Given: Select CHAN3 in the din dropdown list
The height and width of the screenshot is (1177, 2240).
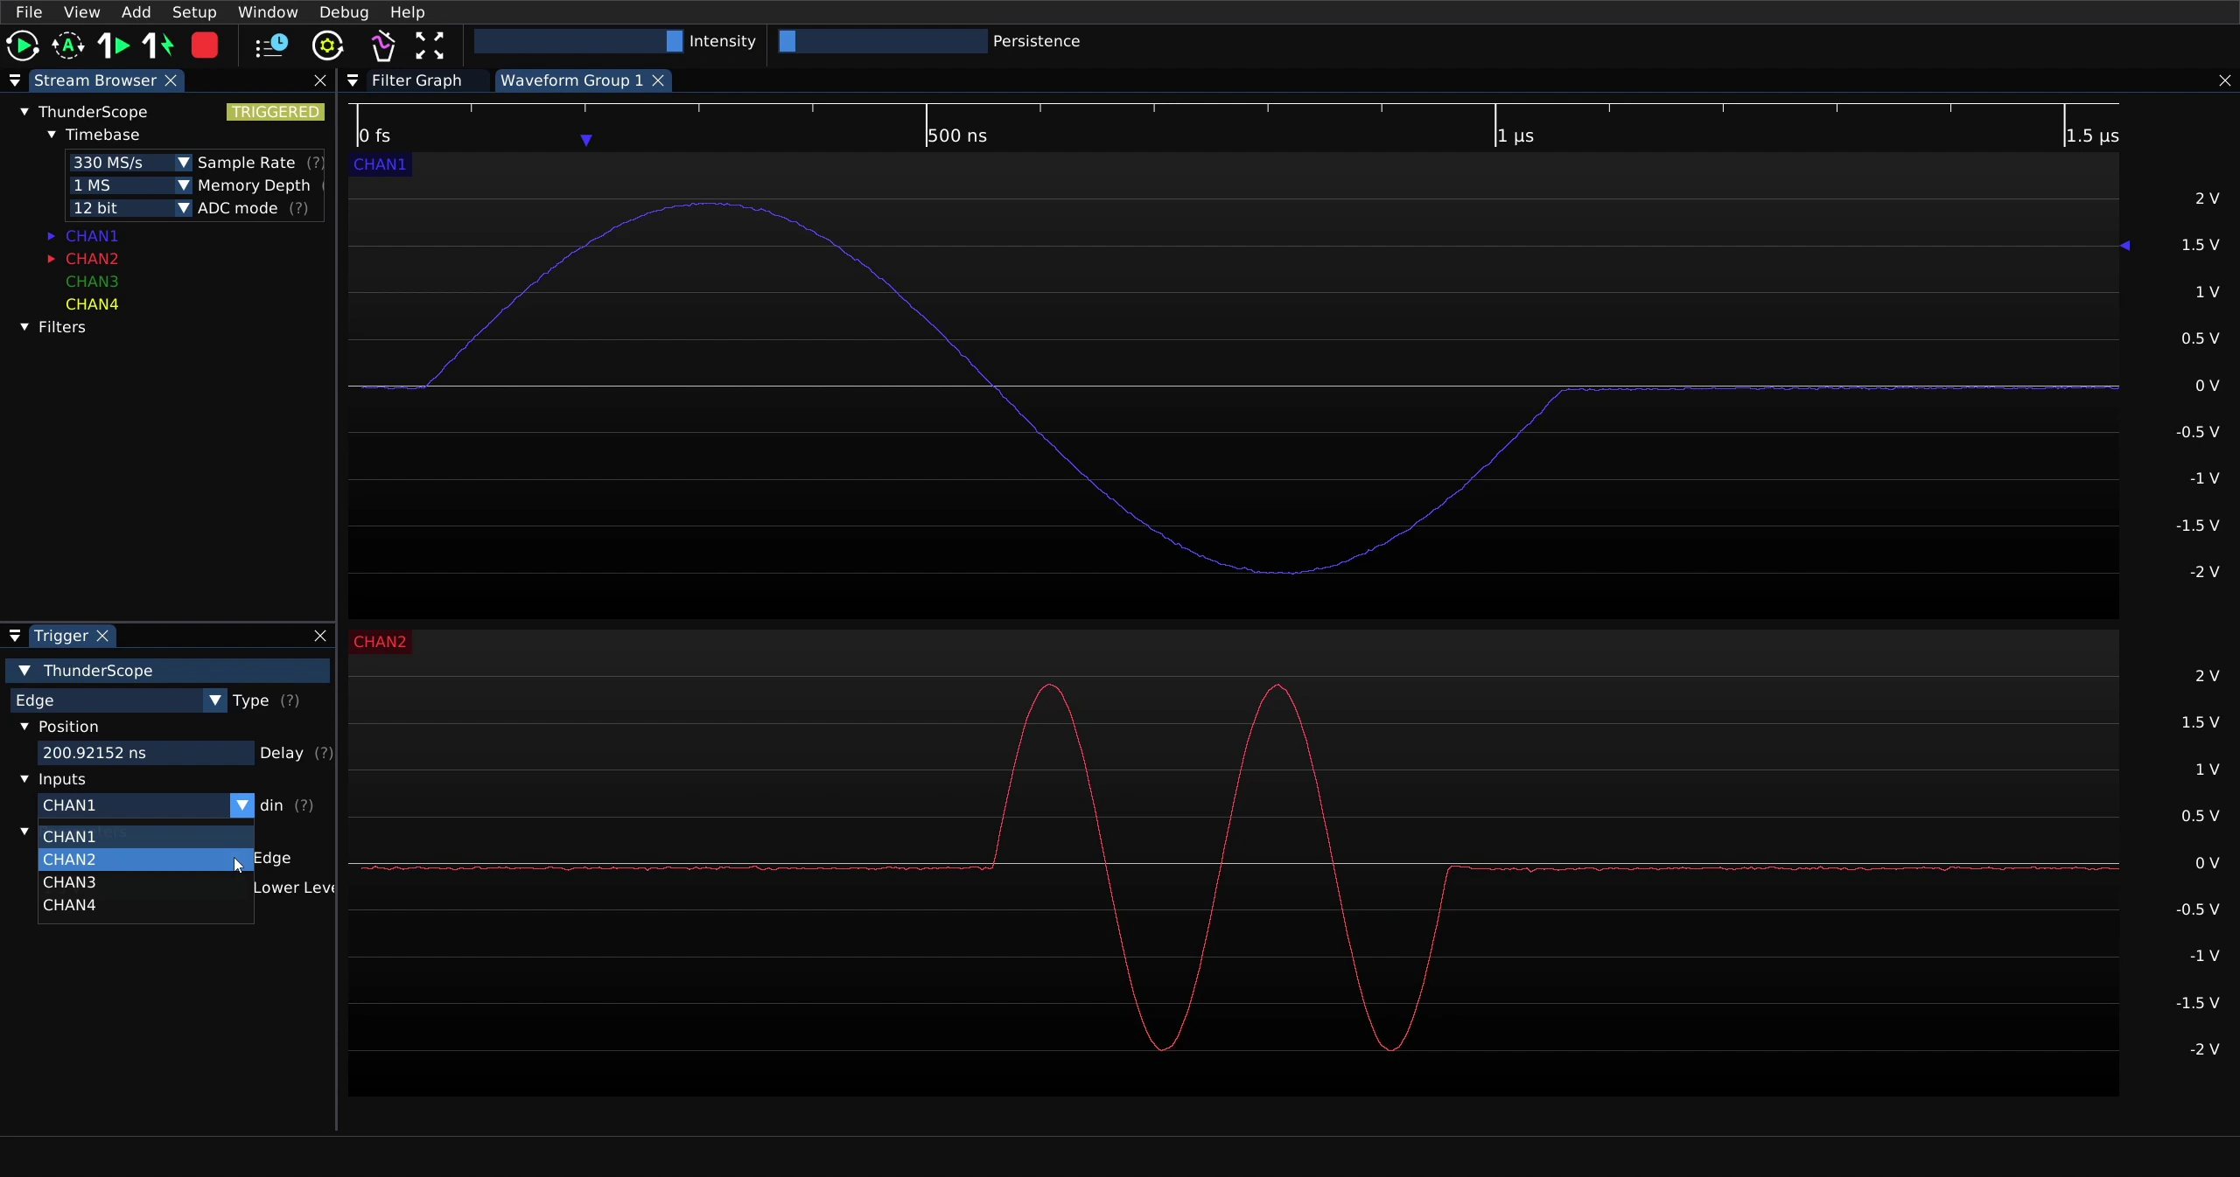Looking at the screenshot, I should 145,882.
